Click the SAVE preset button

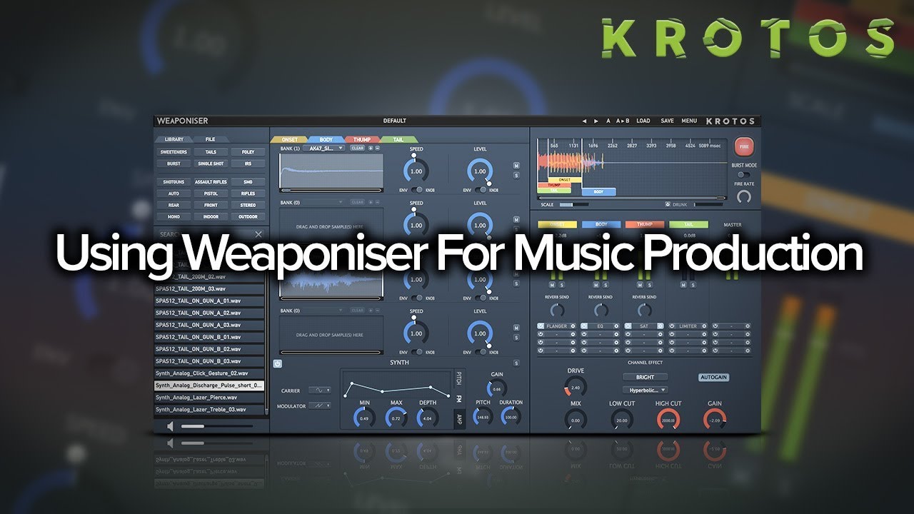(x=667, y=121)
